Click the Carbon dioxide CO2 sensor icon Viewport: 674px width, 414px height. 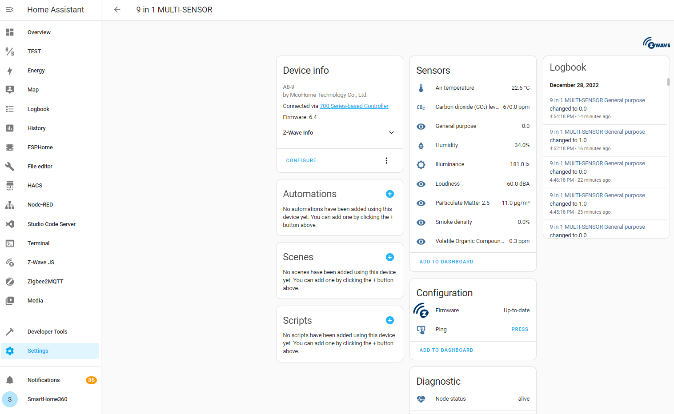coord(421,107)
